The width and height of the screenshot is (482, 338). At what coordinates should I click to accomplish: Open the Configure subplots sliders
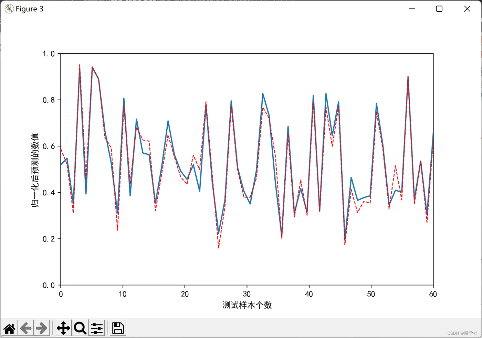click(x=97, y=328)
